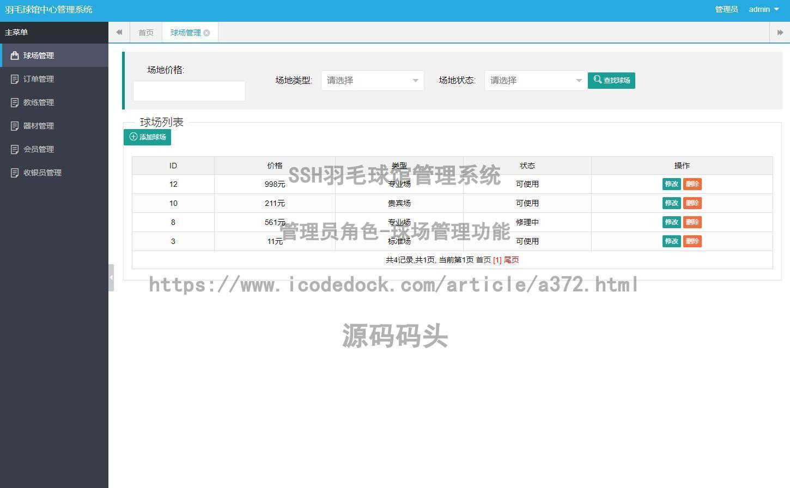Screen dimensions: 790x488
Task: Click the 收银员管理 sidebar document icon
Action: [15, 173]
